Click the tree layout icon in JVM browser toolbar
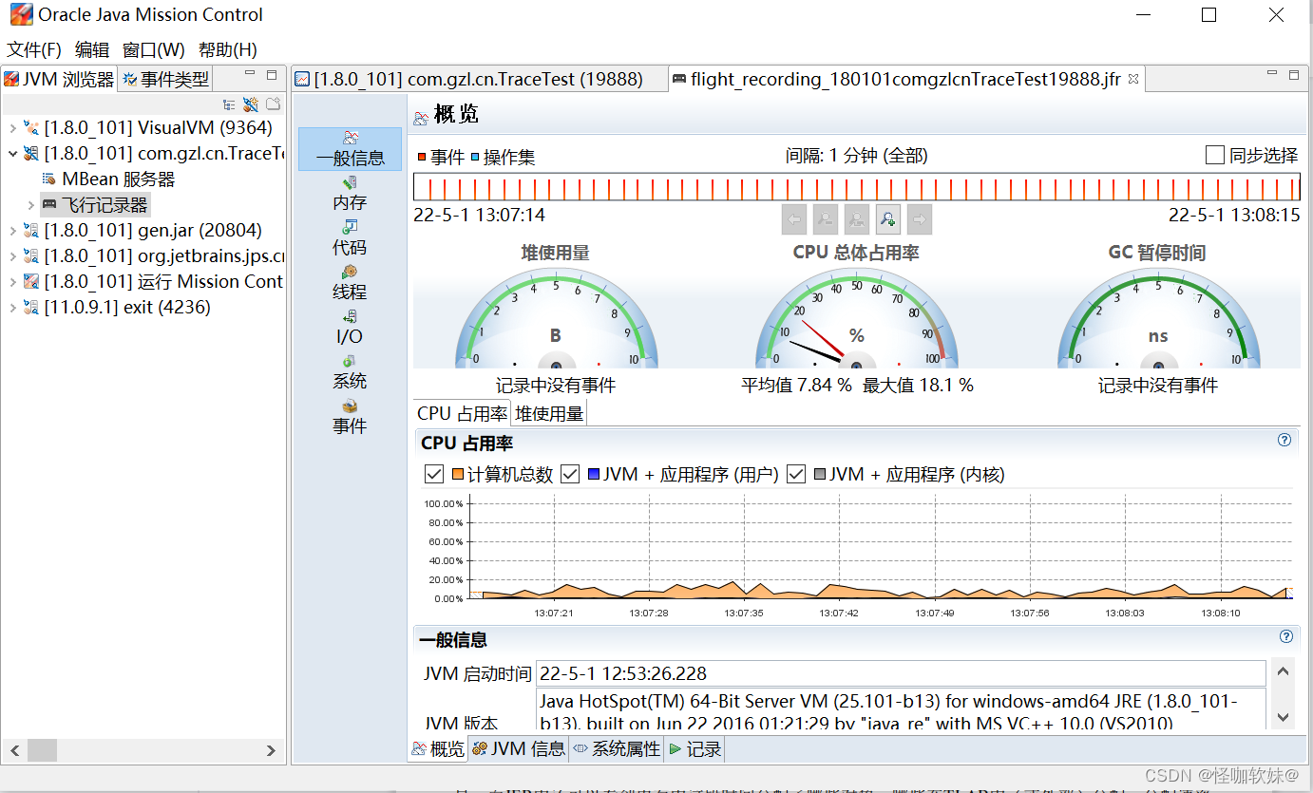The height and width of the screenshot is (793, 1313). [x=229, y=104]
